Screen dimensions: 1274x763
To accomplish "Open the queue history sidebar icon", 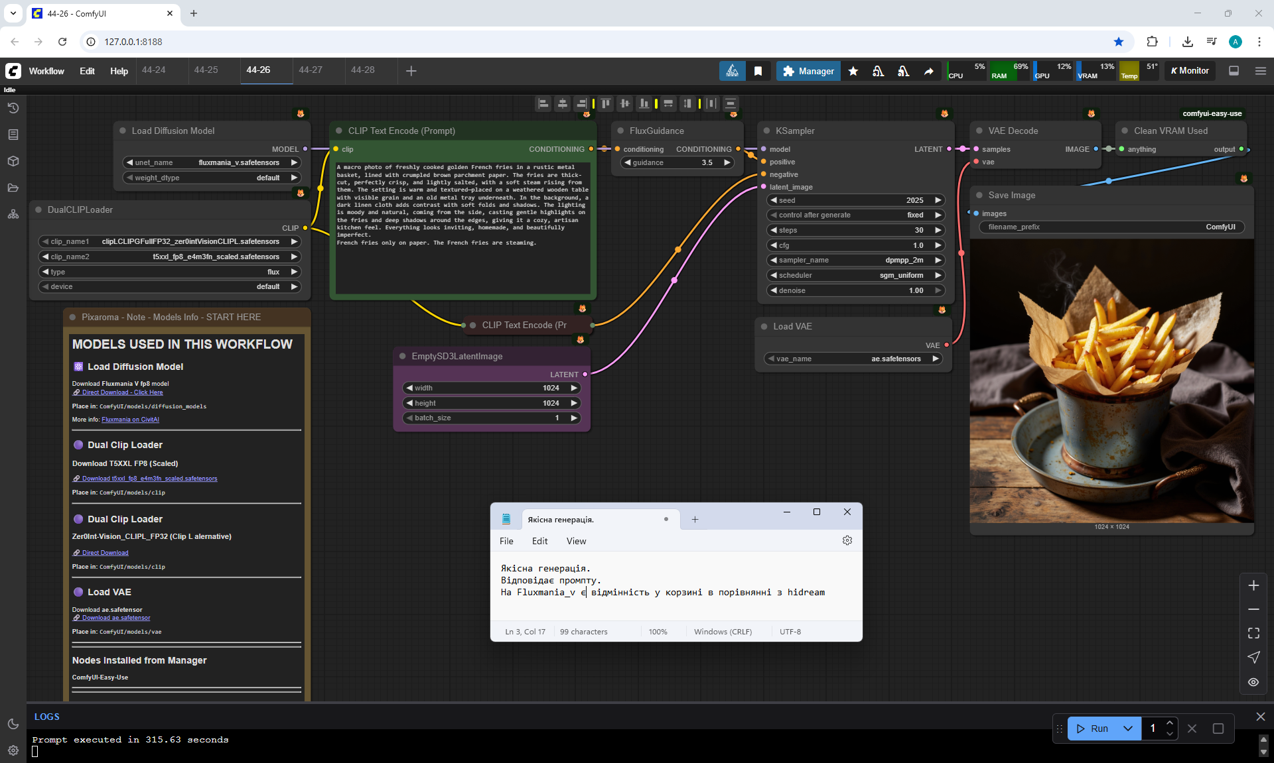I will (x=13, y=108).
